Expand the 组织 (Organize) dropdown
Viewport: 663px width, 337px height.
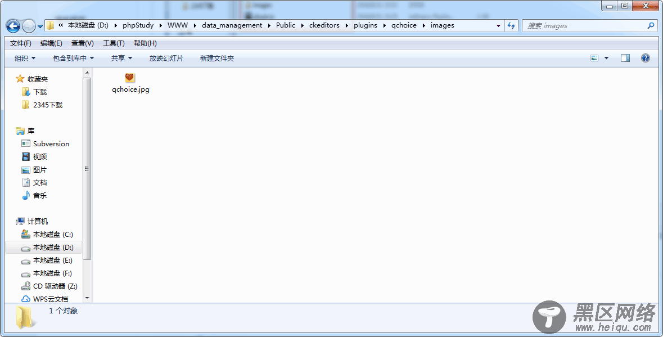point(25,59)
